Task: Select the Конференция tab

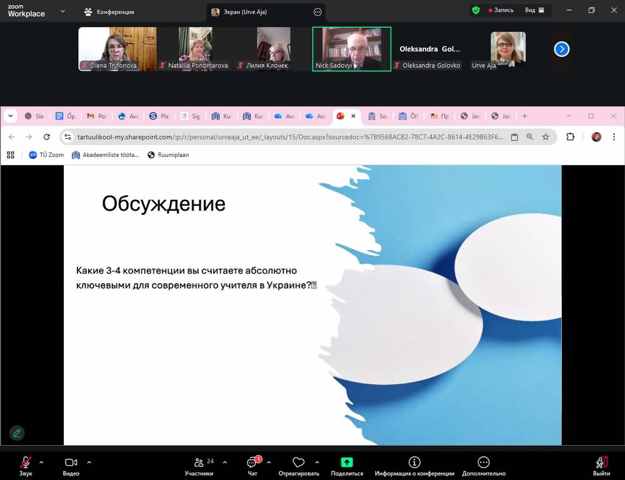Action: point(109,12)
